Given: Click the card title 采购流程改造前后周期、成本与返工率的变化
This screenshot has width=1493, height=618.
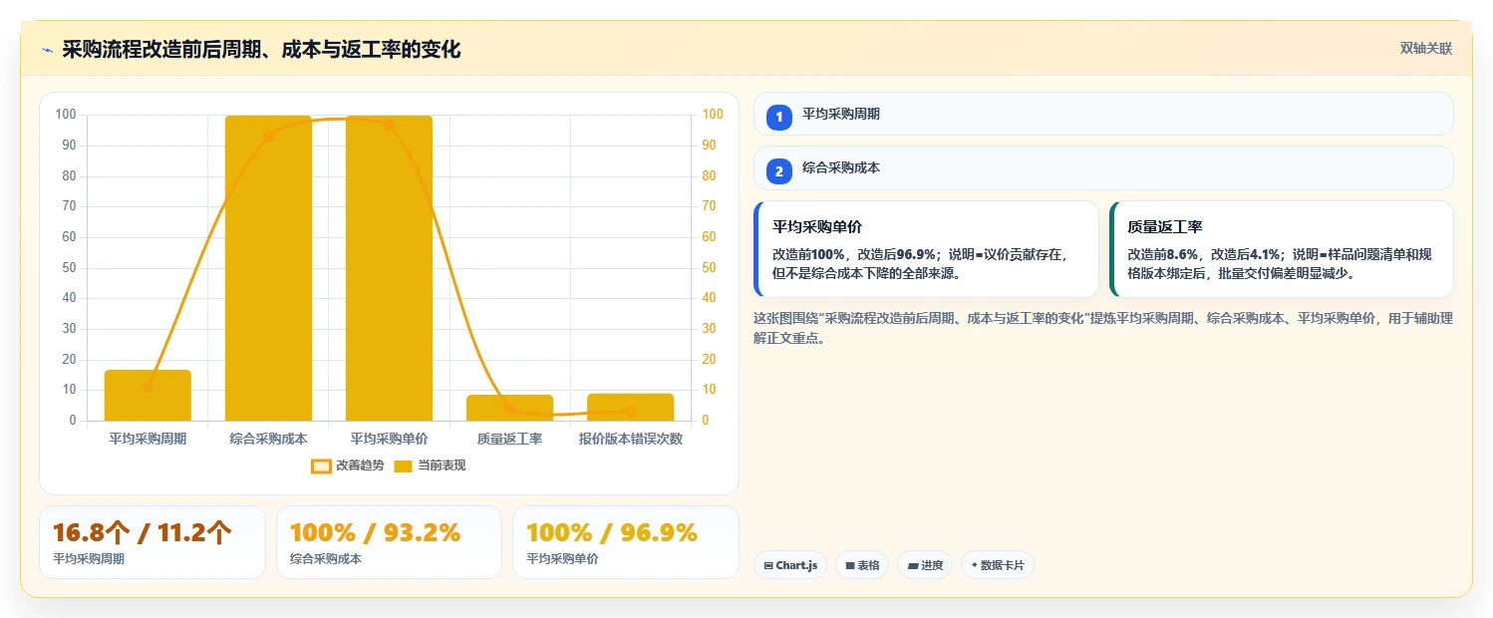Looking at the screenshot, I should pos(261,50).
